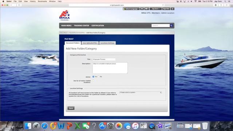
Task: Open Wi-Fi status in menu bar
Action: tap(196, 1)
